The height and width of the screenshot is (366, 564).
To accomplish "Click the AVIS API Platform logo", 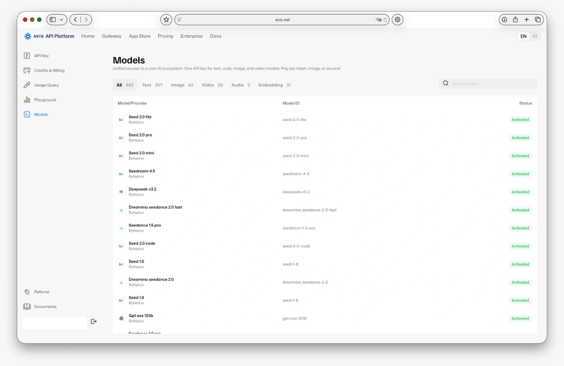I will tap(49, 36).
